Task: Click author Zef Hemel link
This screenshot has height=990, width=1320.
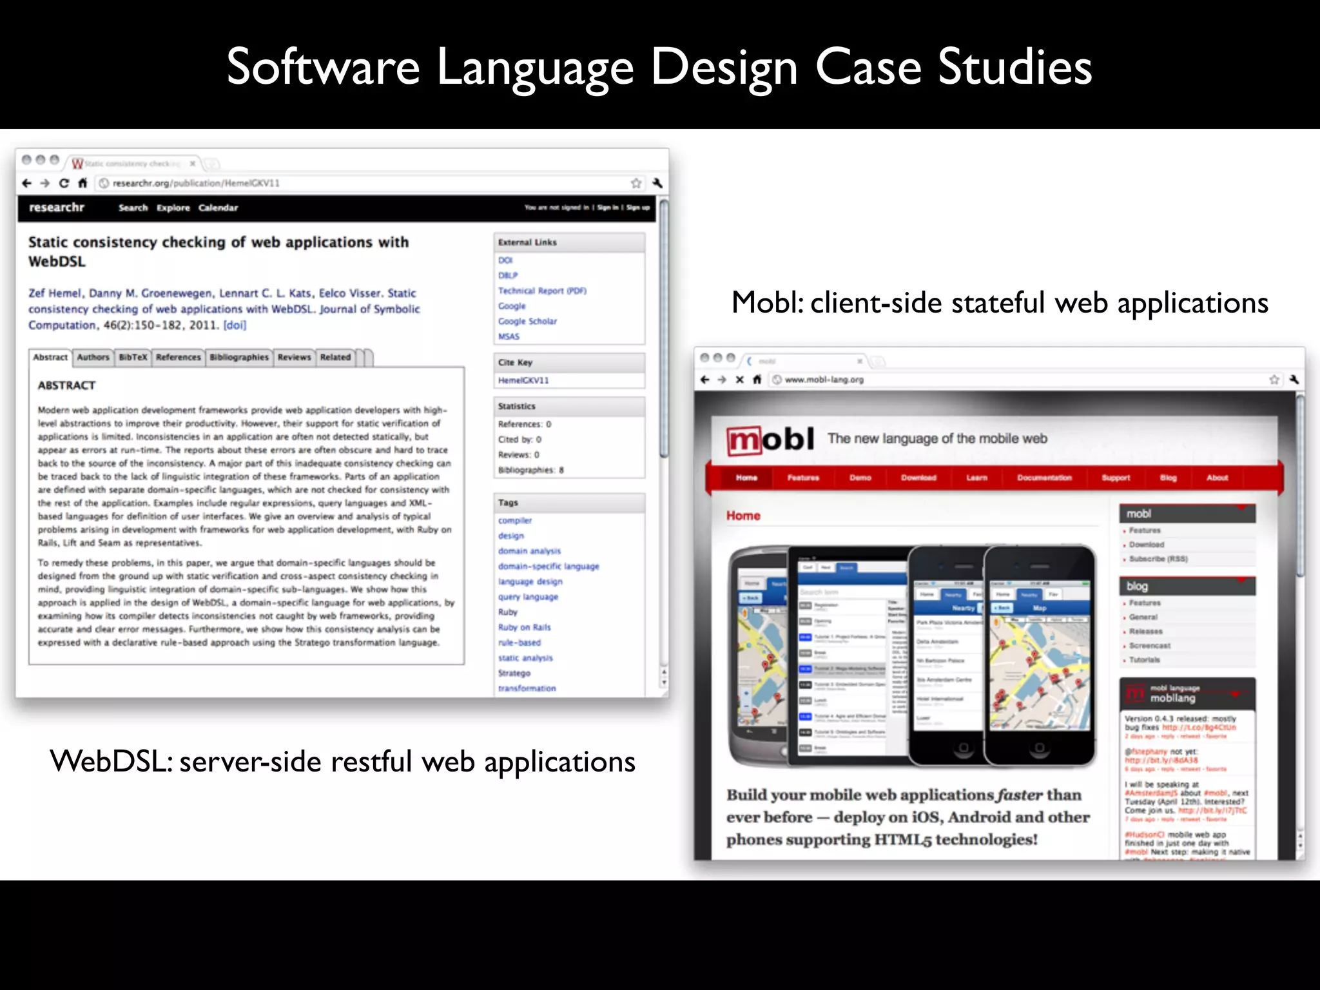Action: (x=55, y=293)
